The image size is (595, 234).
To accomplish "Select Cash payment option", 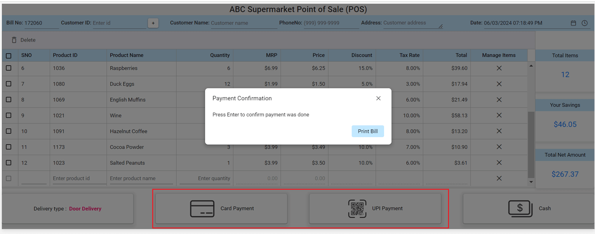I will coord(529,208).
